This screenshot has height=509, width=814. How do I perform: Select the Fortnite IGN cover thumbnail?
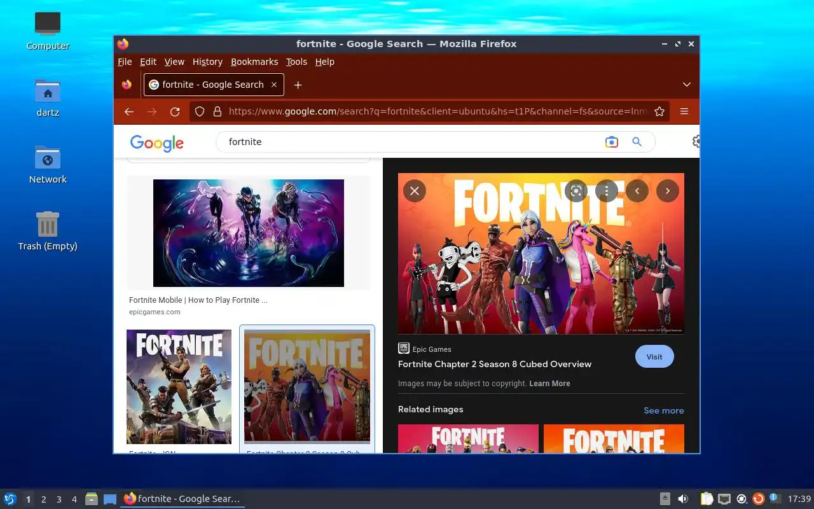tap(179, 387)
